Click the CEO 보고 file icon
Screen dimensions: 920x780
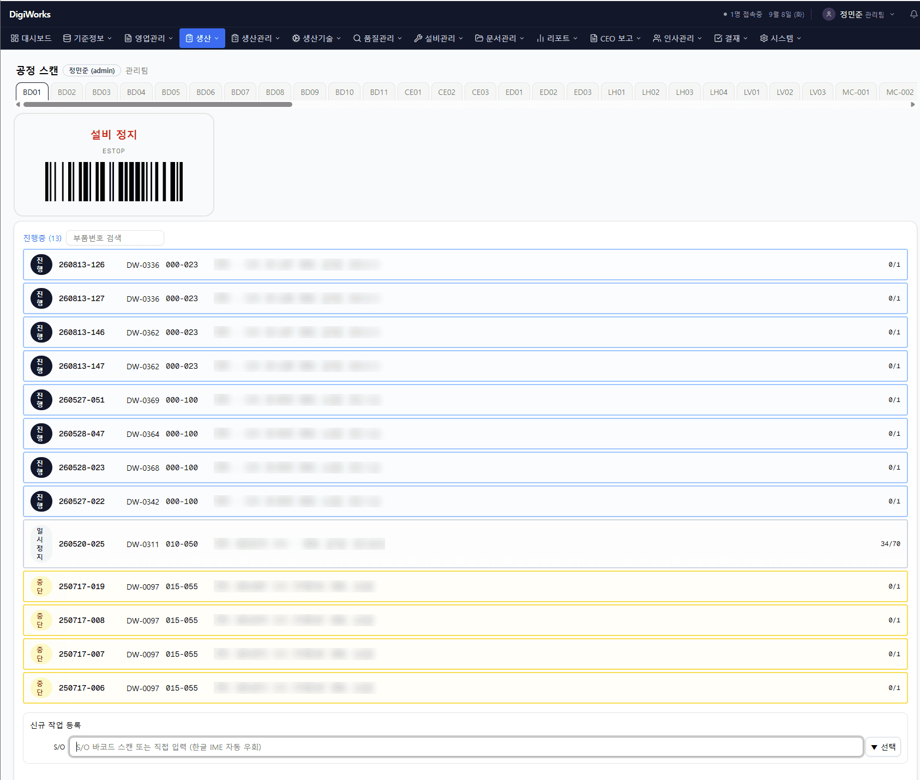coord(594,38)
